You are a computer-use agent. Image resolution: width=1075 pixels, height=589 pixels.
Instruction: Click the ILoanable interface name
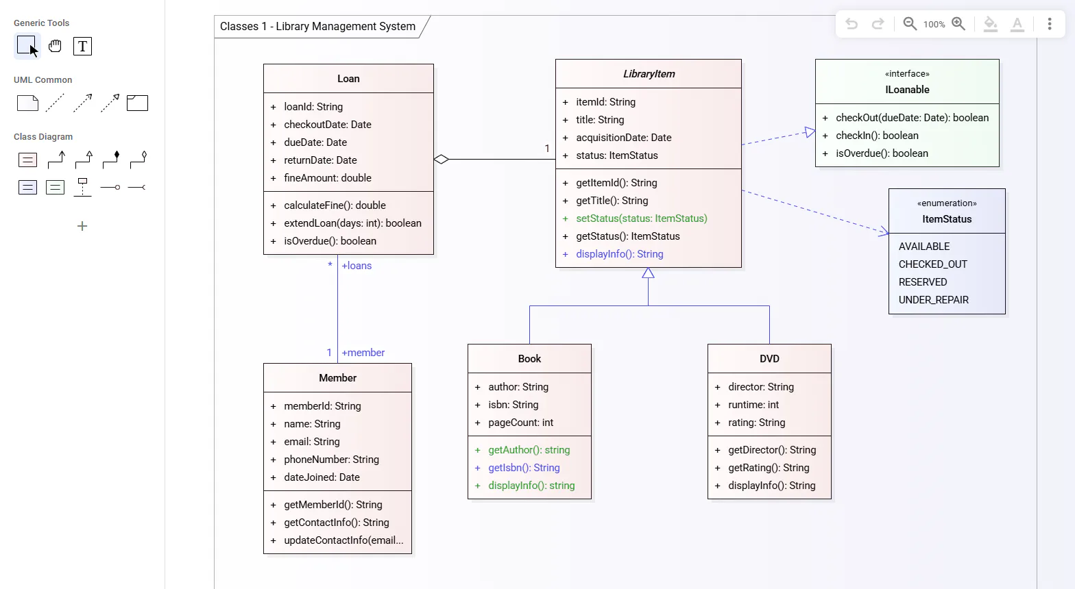[907, 90]
